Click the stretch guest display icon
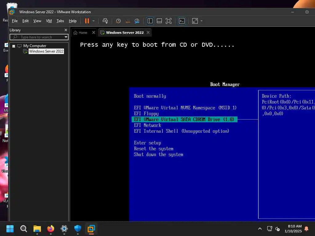The width and height of the screenshot is (315, 236). pyautogui.click(x=195, y=21)
